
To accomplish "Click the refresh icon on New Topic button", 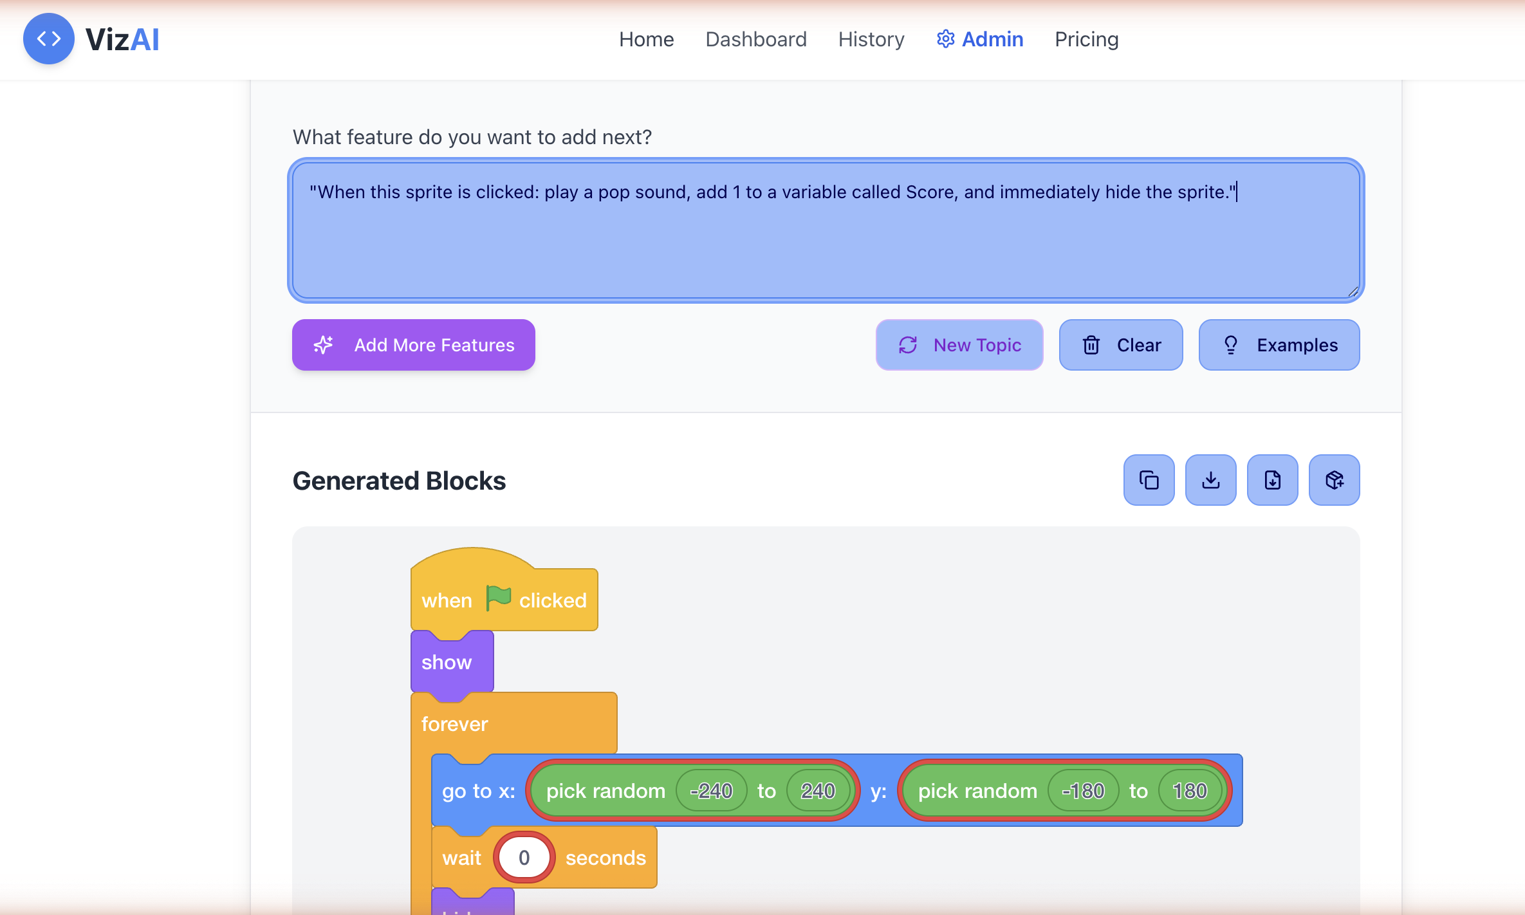I will coord(907,345).
